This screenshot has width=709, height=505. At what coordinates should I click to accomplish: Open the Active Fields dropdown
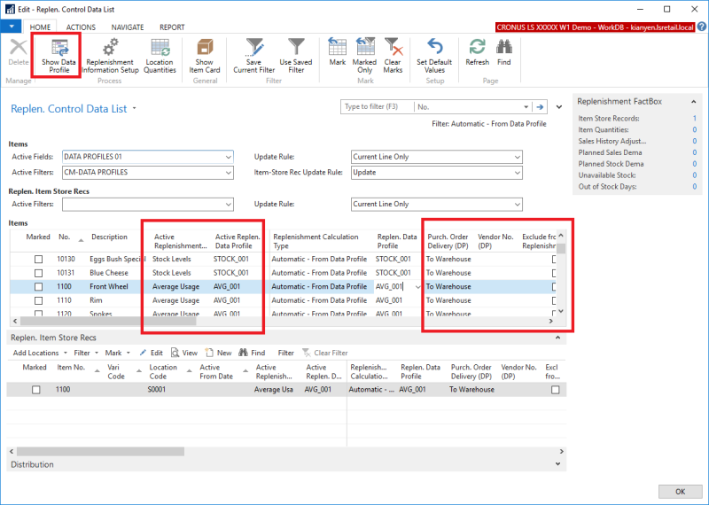[229, 157]
